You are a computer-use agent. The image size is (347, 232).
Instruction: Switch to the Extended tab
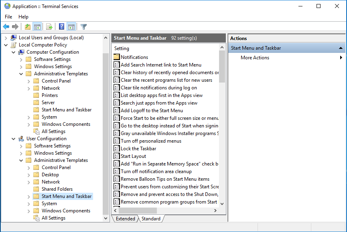[125, 219]
